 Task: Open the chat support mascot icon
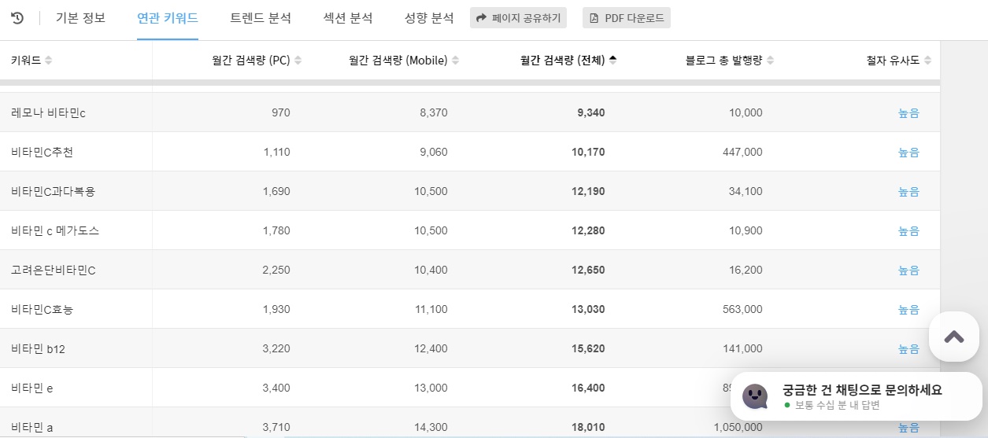[755, 396]
